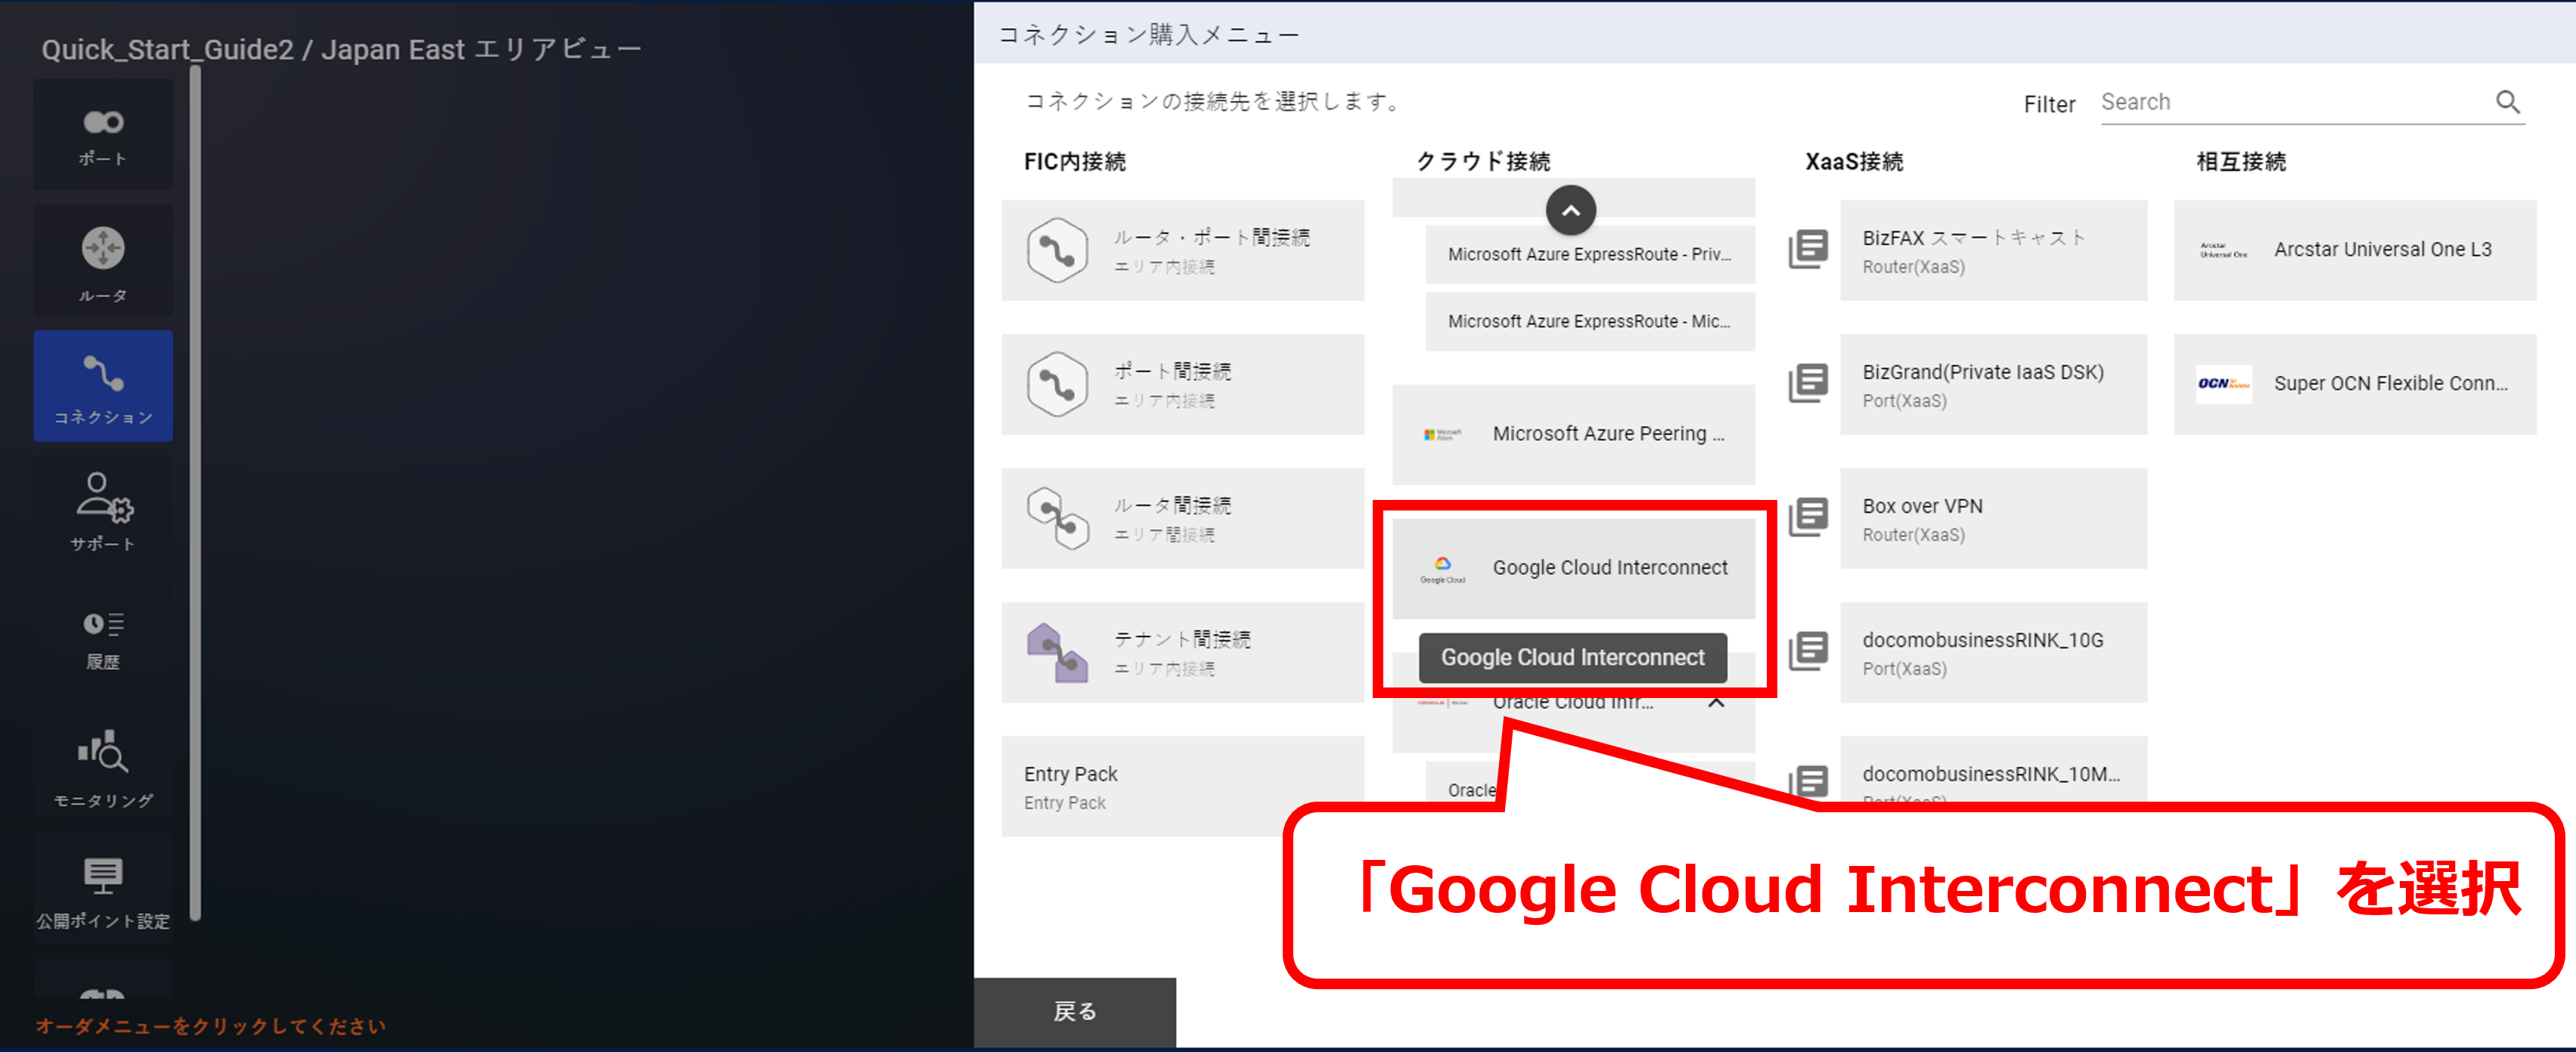Open the ポート sidebar icon
Screen dimensions: 2576x1052
(x=103, y=135)
